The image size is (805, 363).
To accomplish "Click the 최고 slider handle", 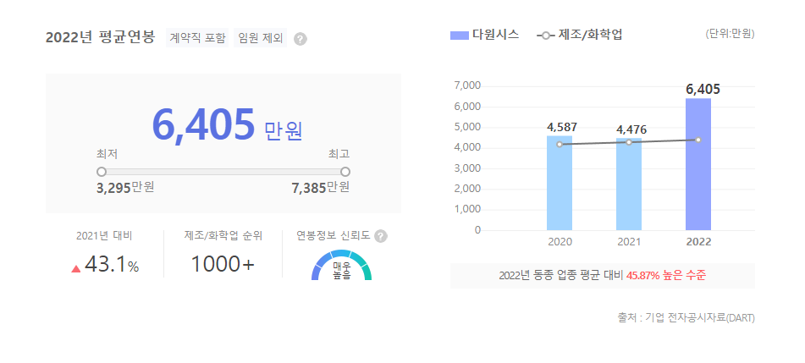I will coord(345,172).
